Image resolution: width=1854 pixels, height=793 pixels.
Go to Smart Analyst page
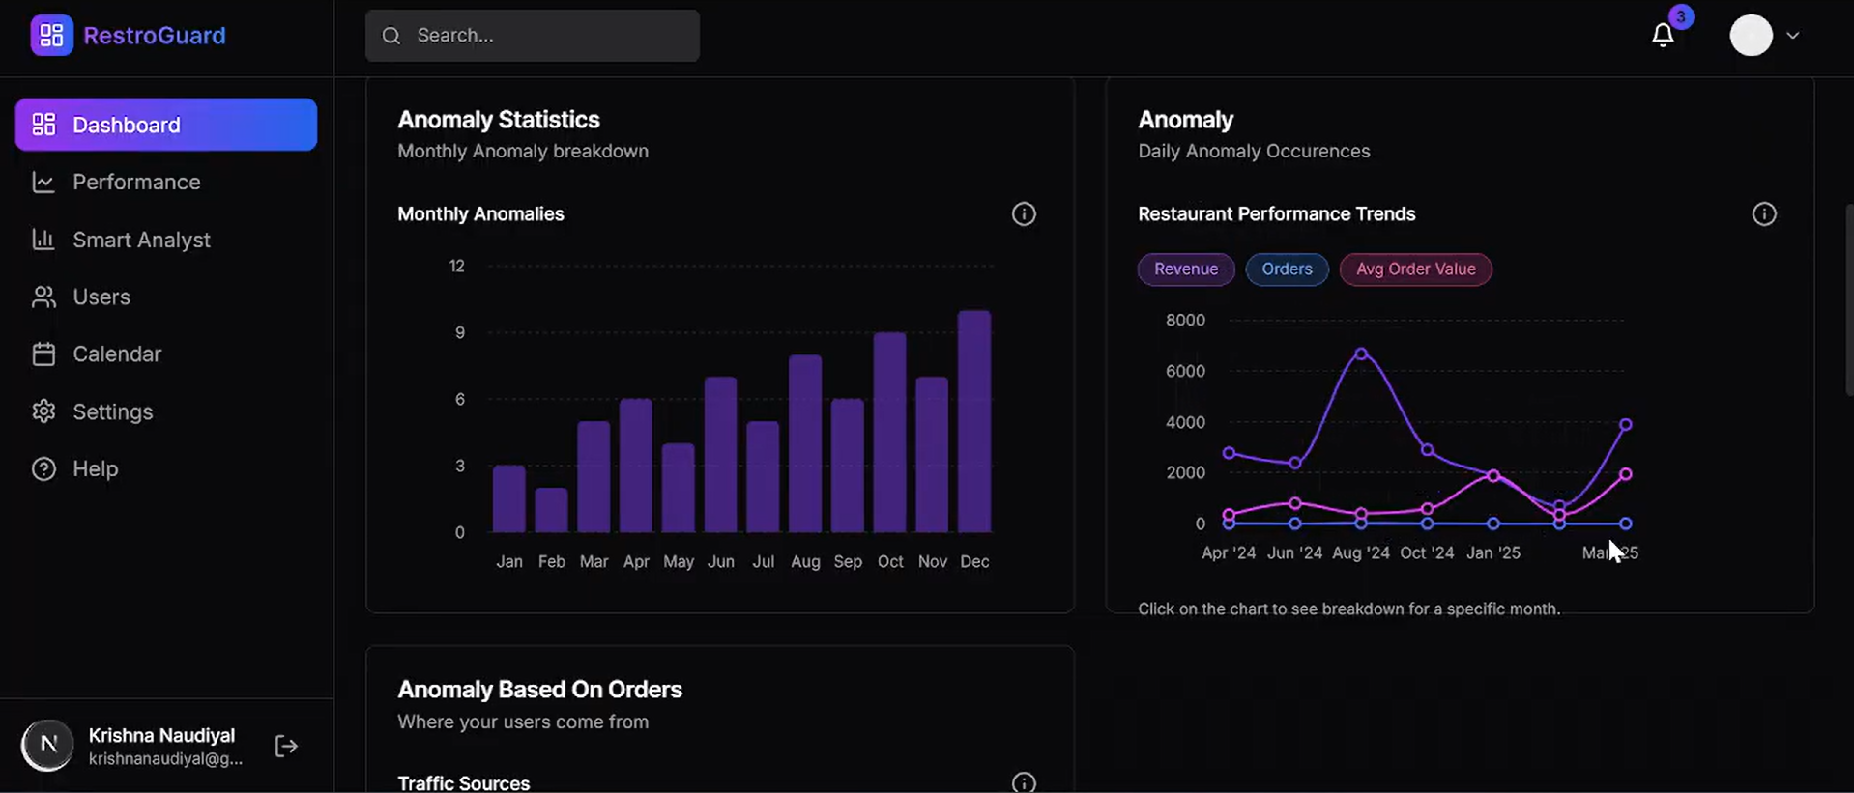point(141,240)
